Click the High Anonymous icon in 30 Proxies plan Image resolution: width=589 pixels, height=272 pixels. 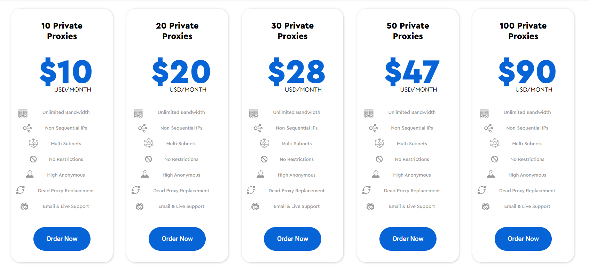click(260, 174)
